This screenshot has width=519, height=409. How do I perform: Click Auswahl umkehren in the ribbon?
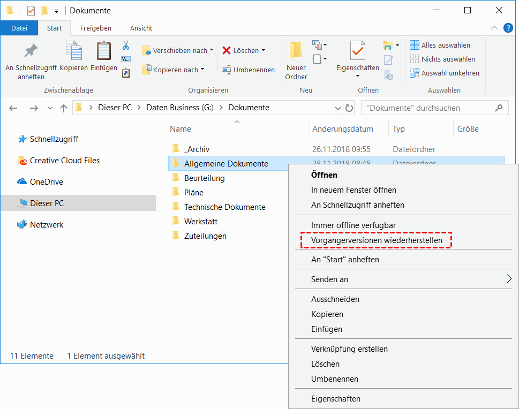tap(445, 73)
